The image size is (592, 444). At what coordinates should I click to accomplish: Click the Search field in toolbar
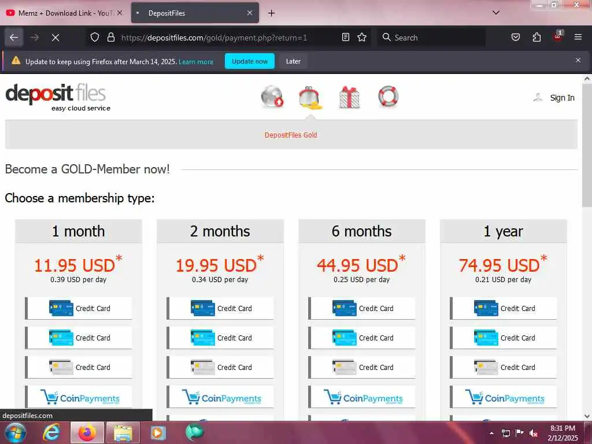[x=431, y=38]
